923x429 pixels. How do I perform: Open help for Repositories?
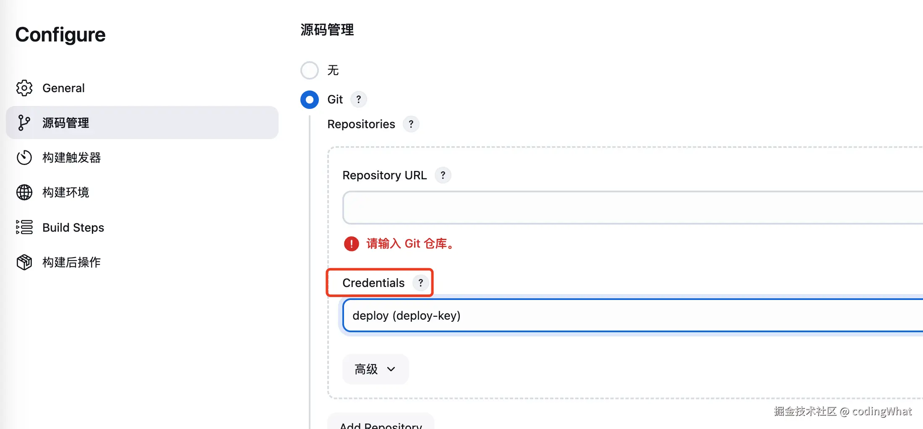click(411, 124)
